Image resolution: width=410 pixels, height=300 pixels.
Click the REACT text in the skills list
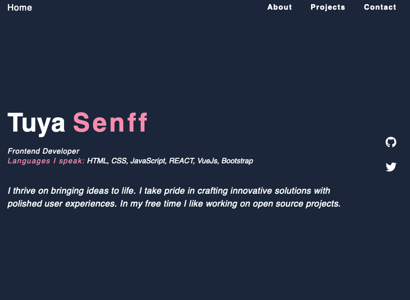(x=182, y=161)
